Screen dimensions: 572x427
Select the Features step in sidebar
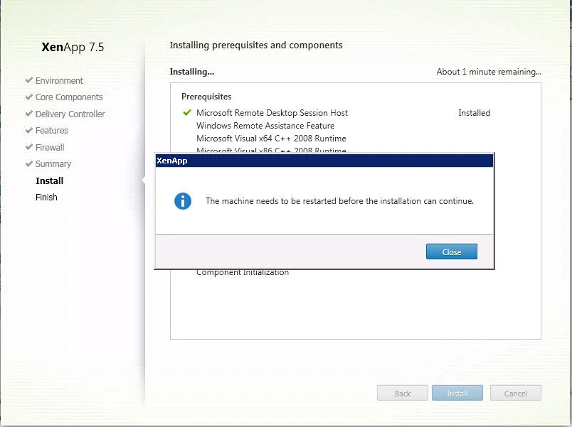51,131
